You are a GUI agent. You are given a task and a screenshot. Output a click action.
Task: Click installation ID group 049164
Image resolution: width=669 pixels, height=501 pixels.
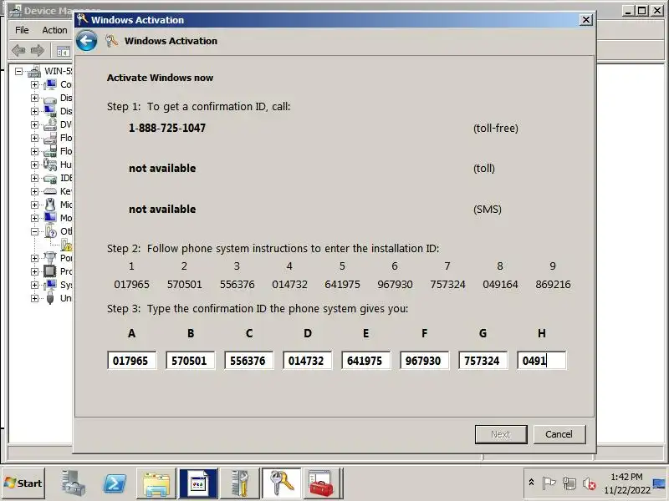click(500, 284)
